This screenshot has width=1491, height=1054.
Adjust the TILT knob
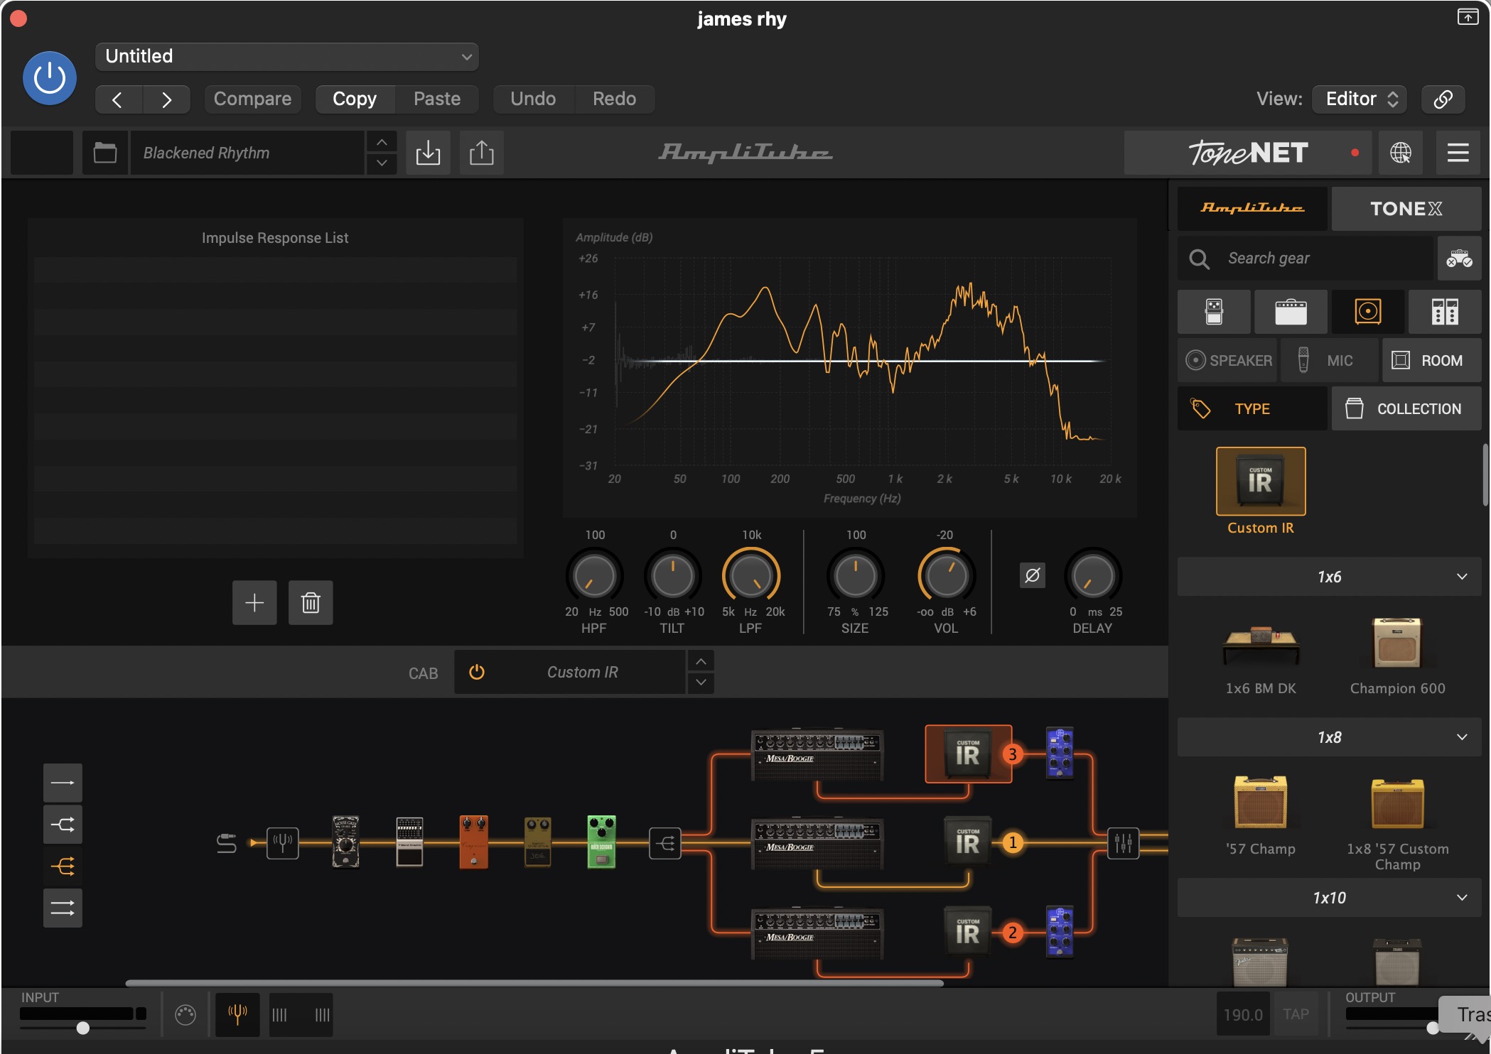[672, 575]
